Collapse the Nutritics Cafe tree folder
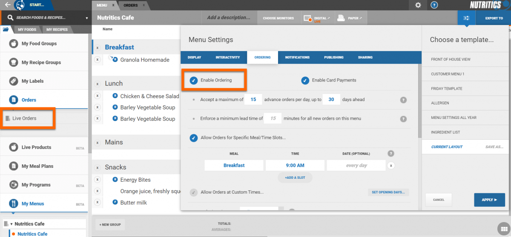 [11, 224]
